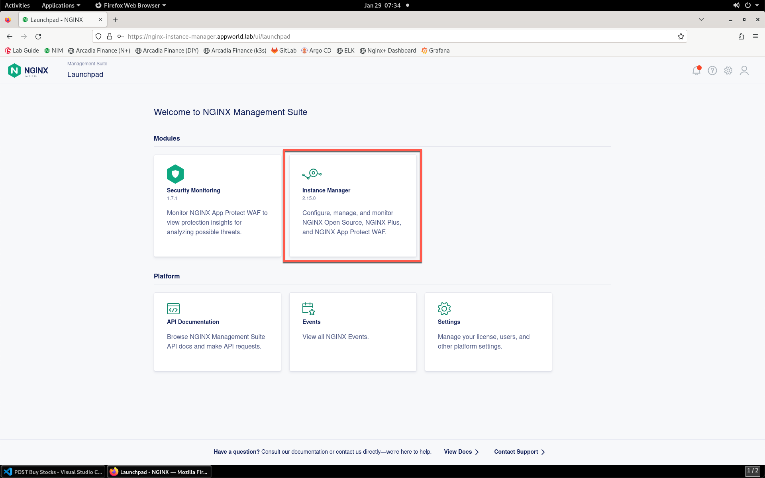Open the NIM bookmark
The height and width of the screenshot is (478, 765).
click(54, 51)
